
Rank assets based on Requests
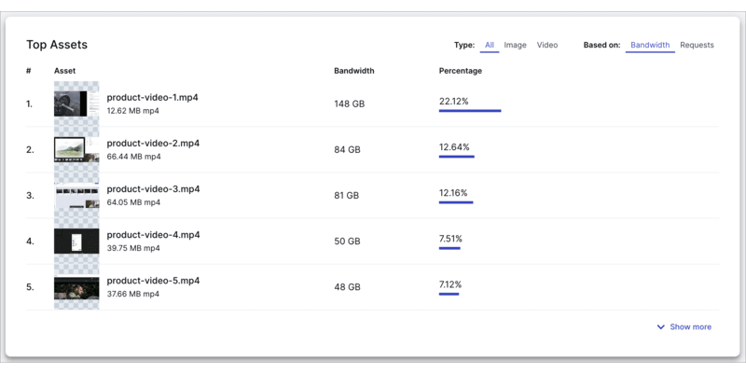coord(697,45)
